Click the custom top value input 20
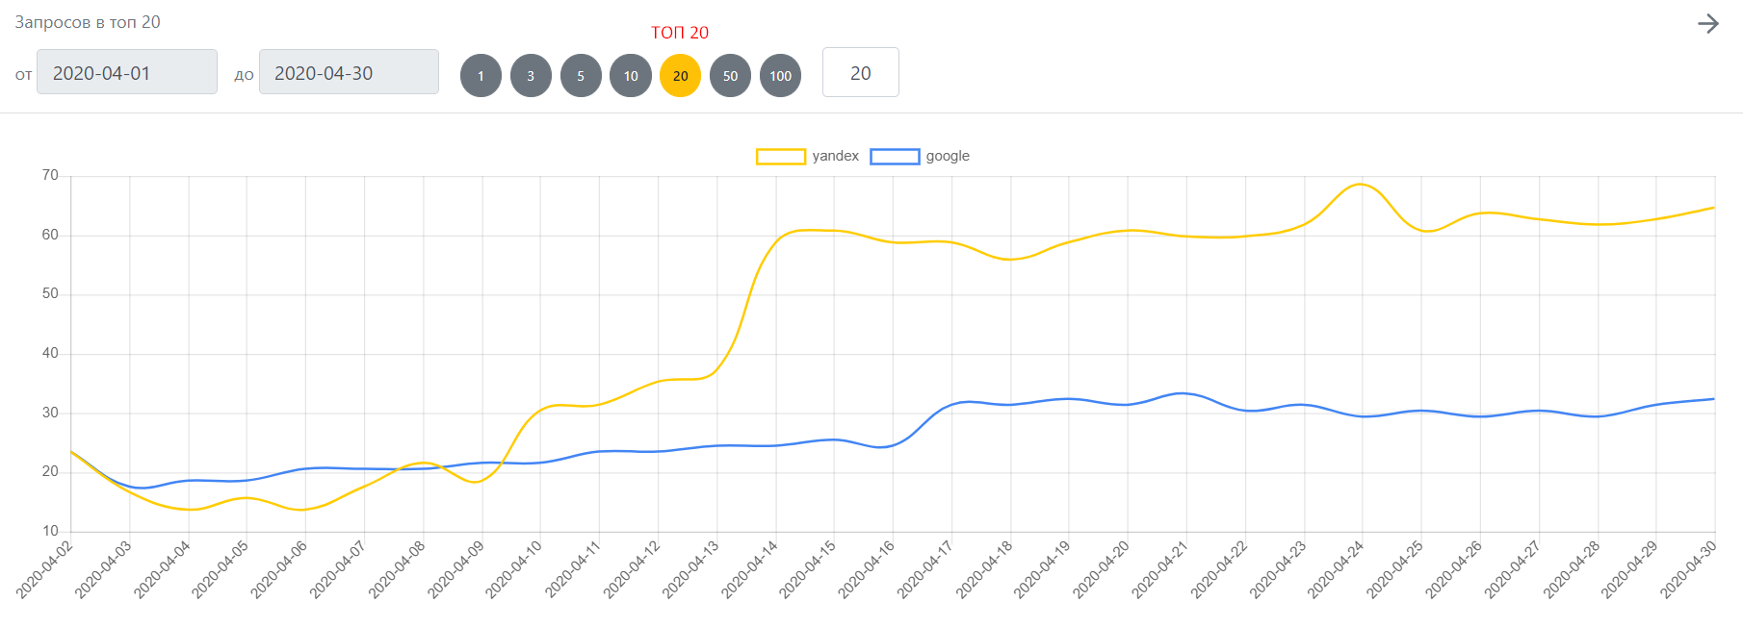 click(x=860, y=73)
